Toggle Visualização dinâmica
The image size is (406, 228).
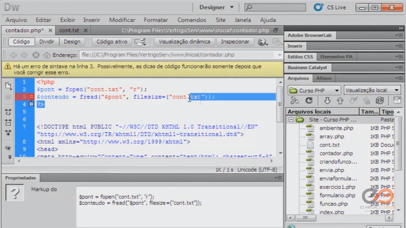pyautogui.click(x=184, y=42)
